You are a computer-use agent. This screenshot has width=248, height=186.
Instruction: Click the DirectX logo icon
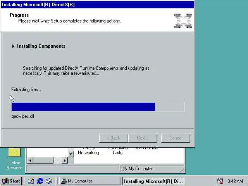click(183, 21)
